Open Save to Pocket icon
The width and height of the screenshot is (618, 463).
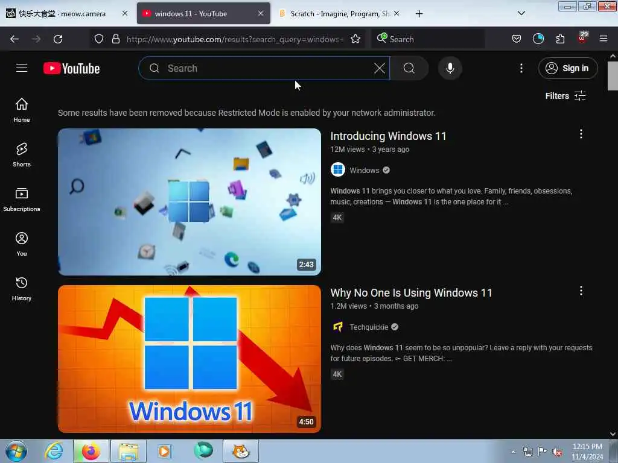point(517,39)
